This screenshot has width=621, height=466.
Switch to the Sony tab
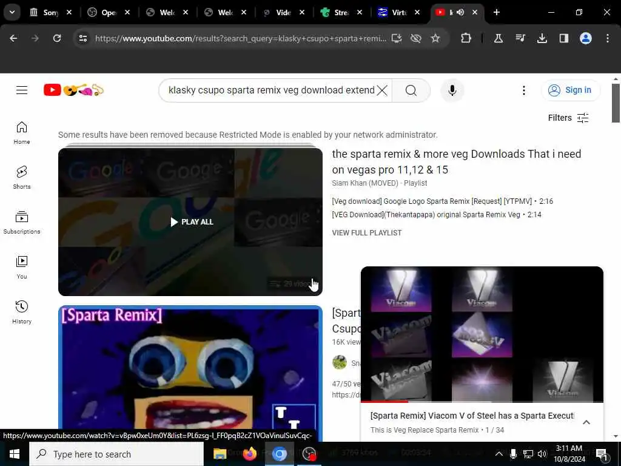[50, 12]
